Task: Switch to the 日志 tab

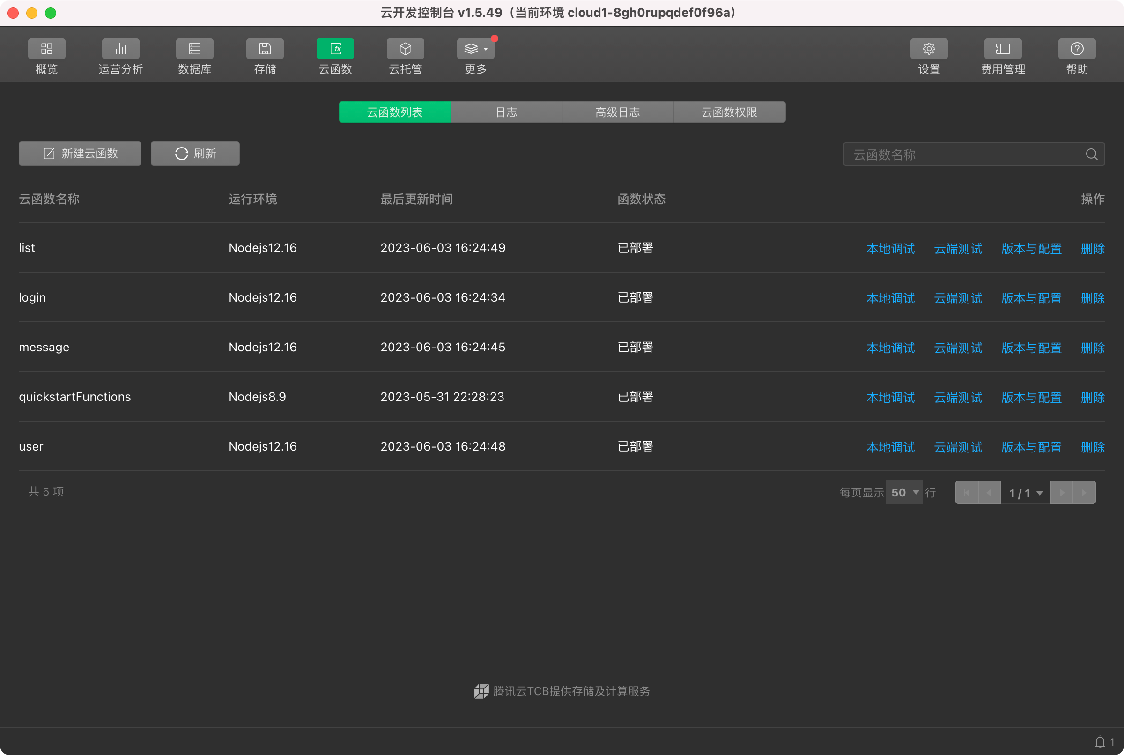Action: tap(506, 112)
